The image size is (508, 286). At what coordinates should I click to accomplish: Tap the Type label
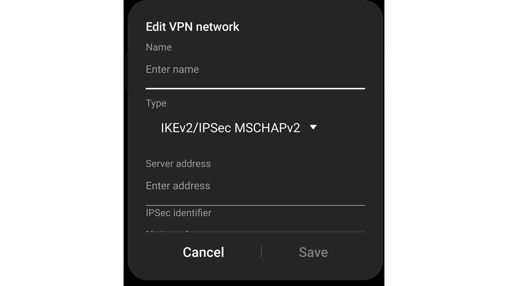(156, 103)
